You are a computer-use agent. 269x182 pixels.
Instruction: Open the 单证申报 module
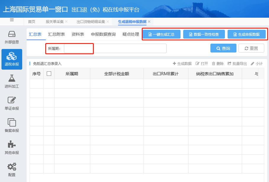[12, 103]
